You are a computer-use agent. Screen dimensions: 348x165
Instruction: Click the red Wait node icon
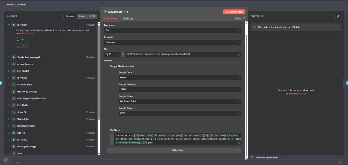pyautogui.click(x=14, y=153)
